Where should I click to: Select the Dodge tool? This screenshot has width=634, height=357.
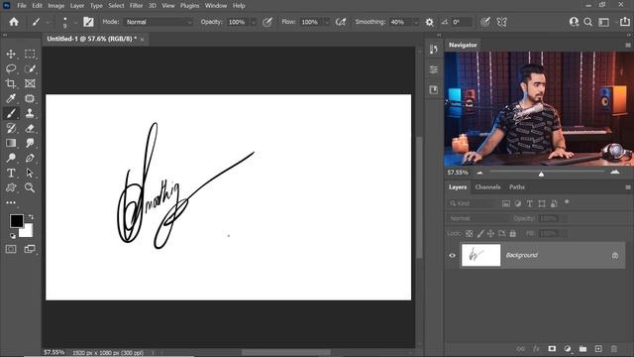pos(11,158)
